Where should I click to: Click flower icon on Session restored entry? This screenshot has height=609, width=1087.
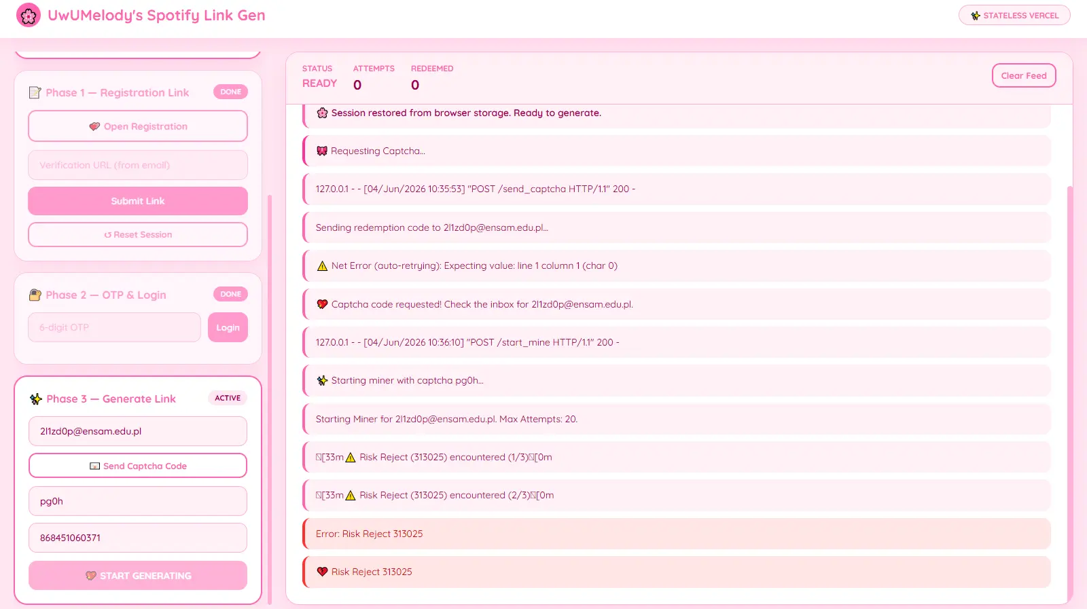coord(323,113)
